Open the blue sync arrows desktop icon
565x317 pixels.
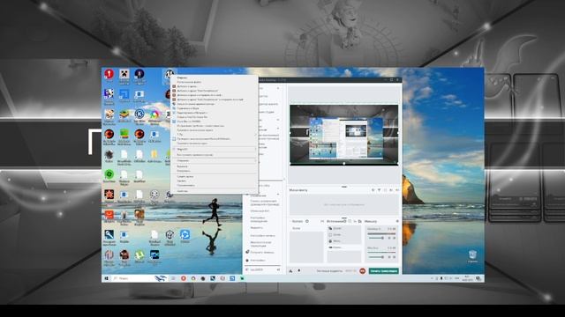click(x=185, y=235)
